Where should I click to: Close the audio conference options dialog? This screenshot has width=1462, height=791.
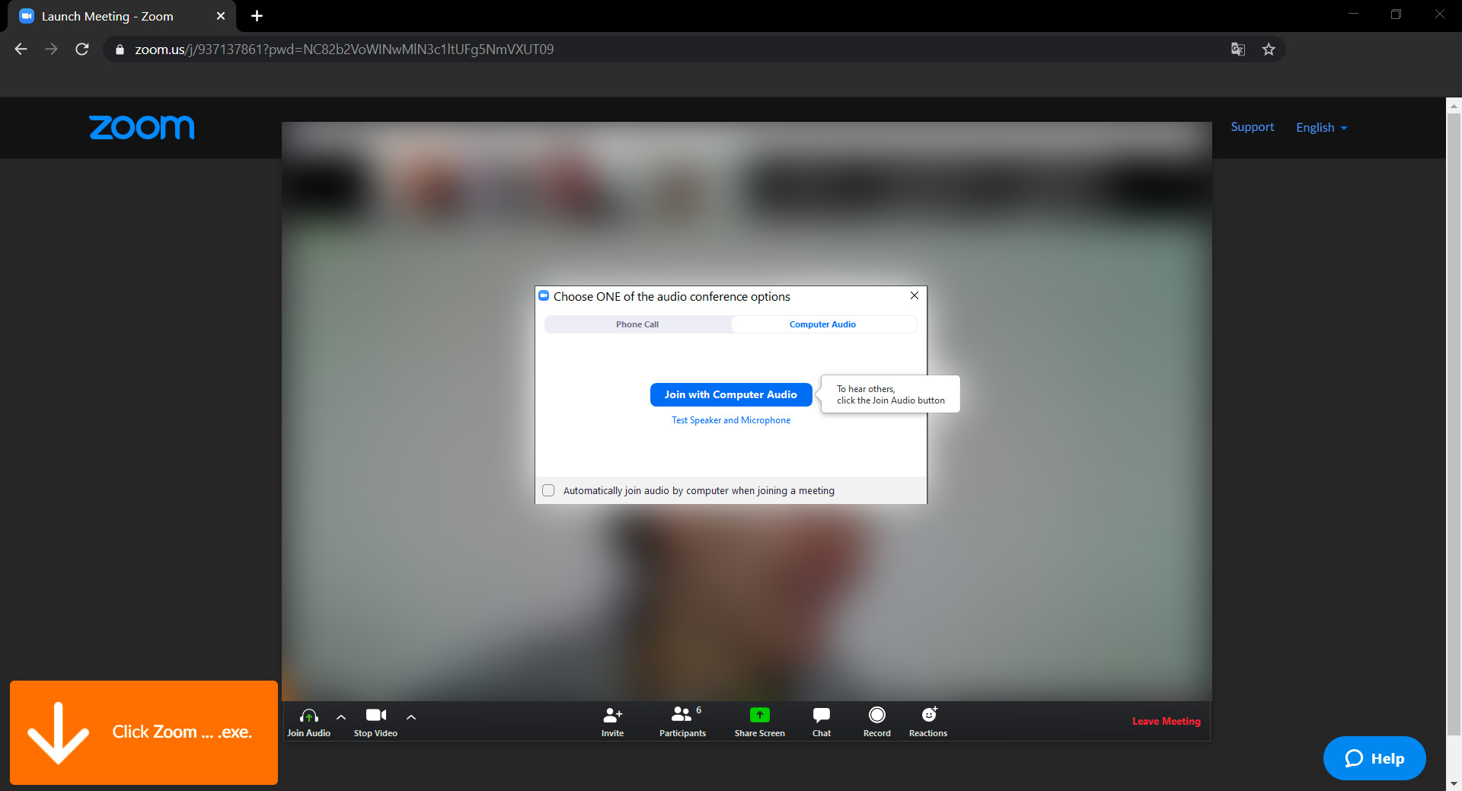click(x=915, y=295)
